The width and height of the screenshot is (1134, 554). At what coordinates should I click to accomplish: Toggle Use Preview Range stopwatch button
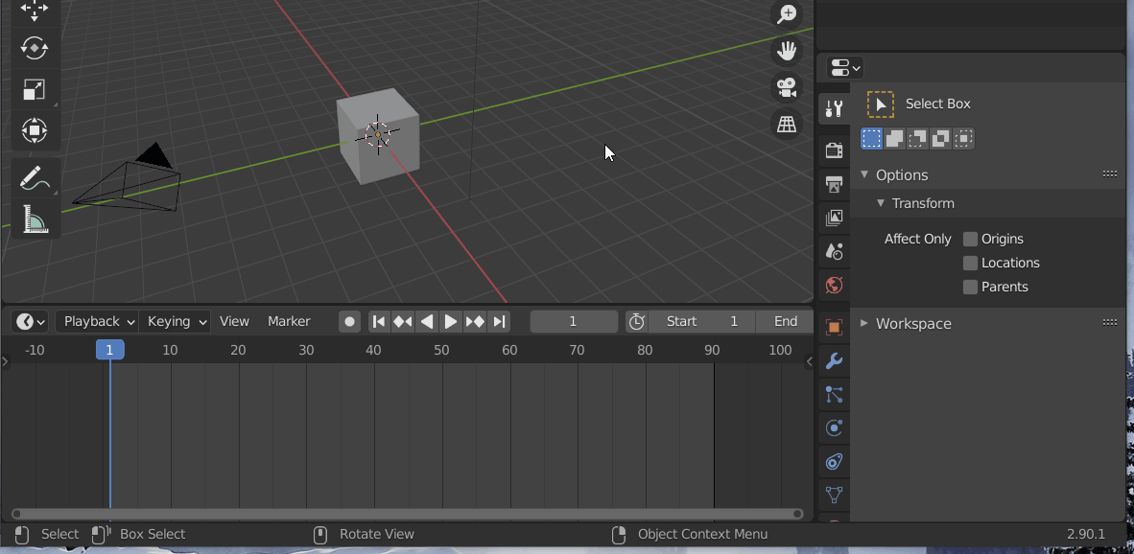point(636,321)
